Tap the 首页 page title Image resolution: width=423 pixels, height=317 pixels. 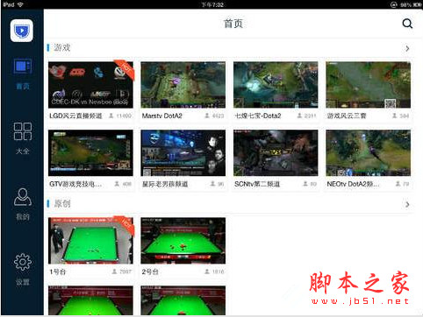click(x=233, y=24)
